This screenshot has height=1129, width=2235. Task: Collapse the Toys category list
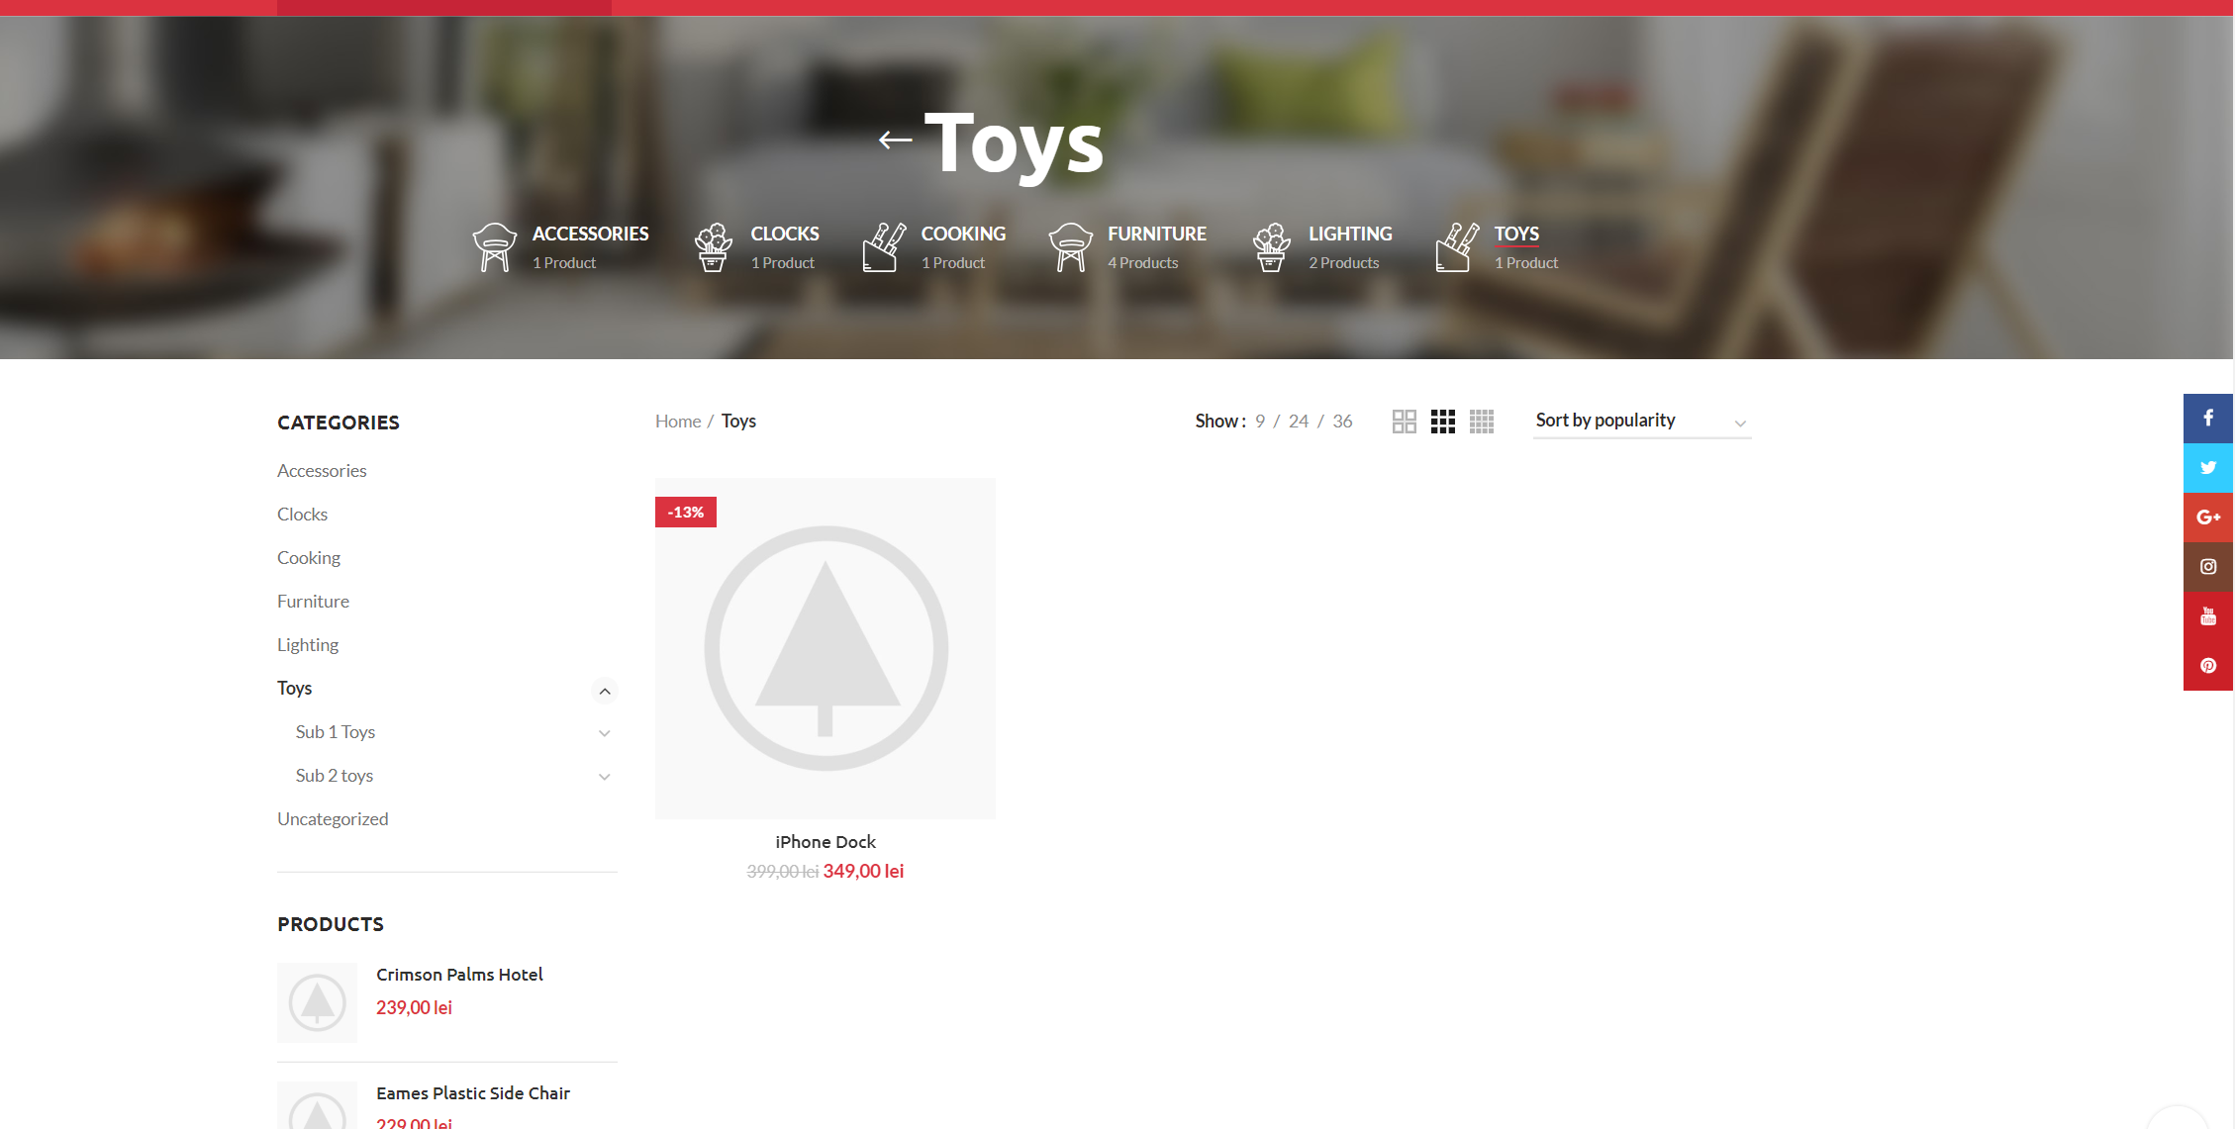pyautogui.click(x=605, y=691)
